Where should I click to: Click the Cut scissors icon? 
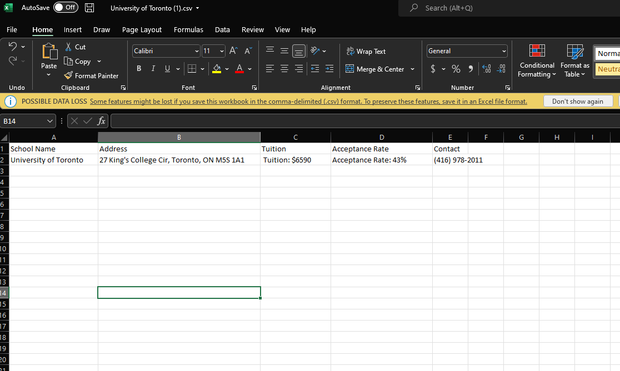[x=68, y=47]
